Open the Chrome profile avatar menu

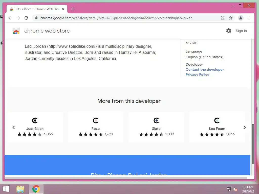241,18
